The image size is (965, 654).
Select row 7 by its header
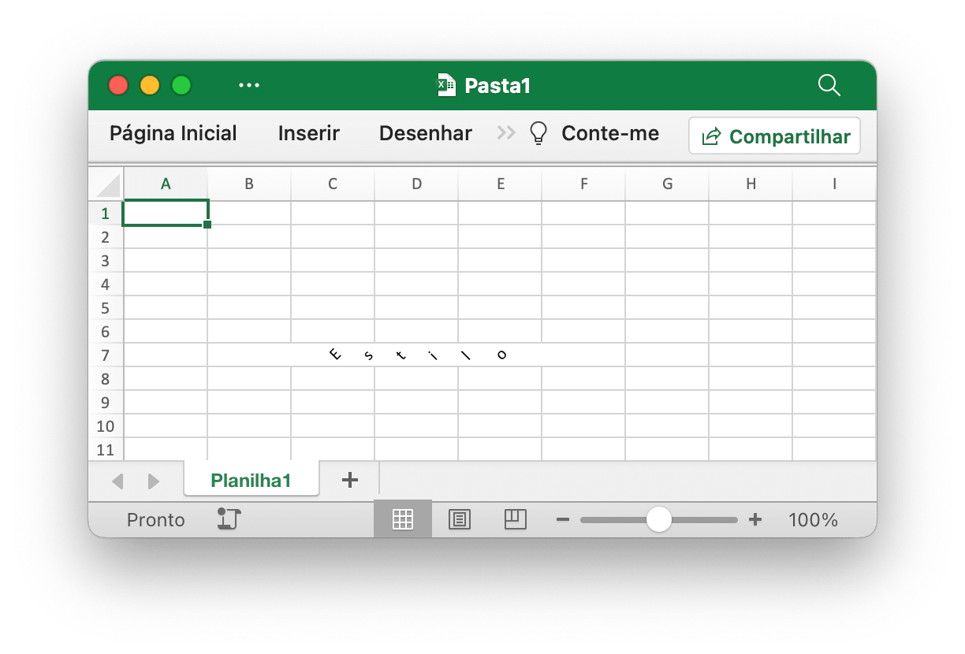click(105, 355)
